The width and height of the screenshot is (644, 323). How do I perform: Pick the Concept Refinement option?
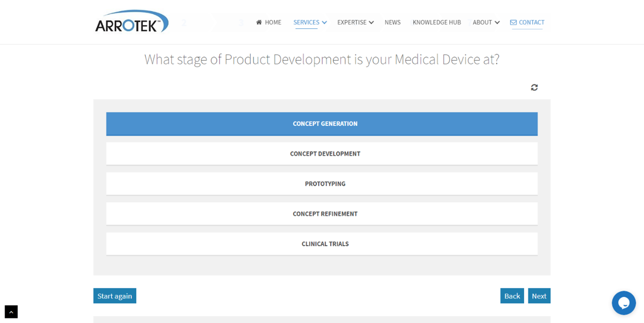click(322, 214)
